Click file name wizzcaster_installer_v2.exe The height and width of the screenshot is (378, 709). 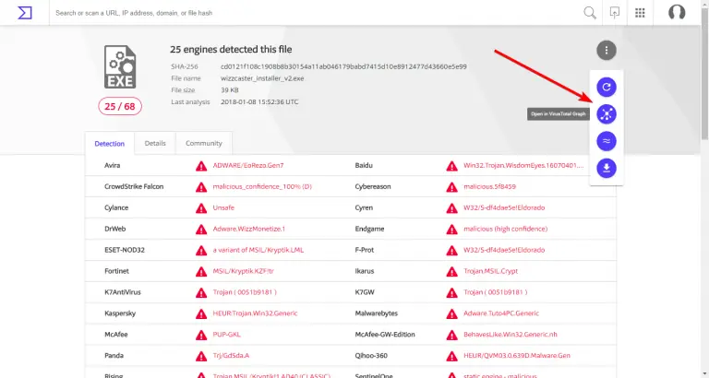[x=262, y=78]
